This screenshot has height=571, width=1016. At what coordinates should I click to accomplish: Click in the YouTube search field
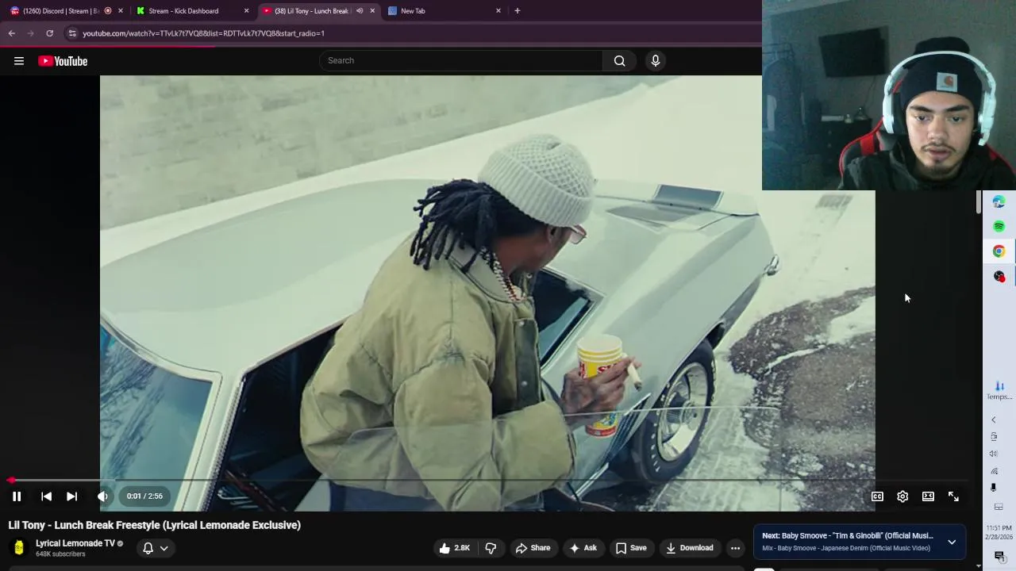(x=460, y=60)
